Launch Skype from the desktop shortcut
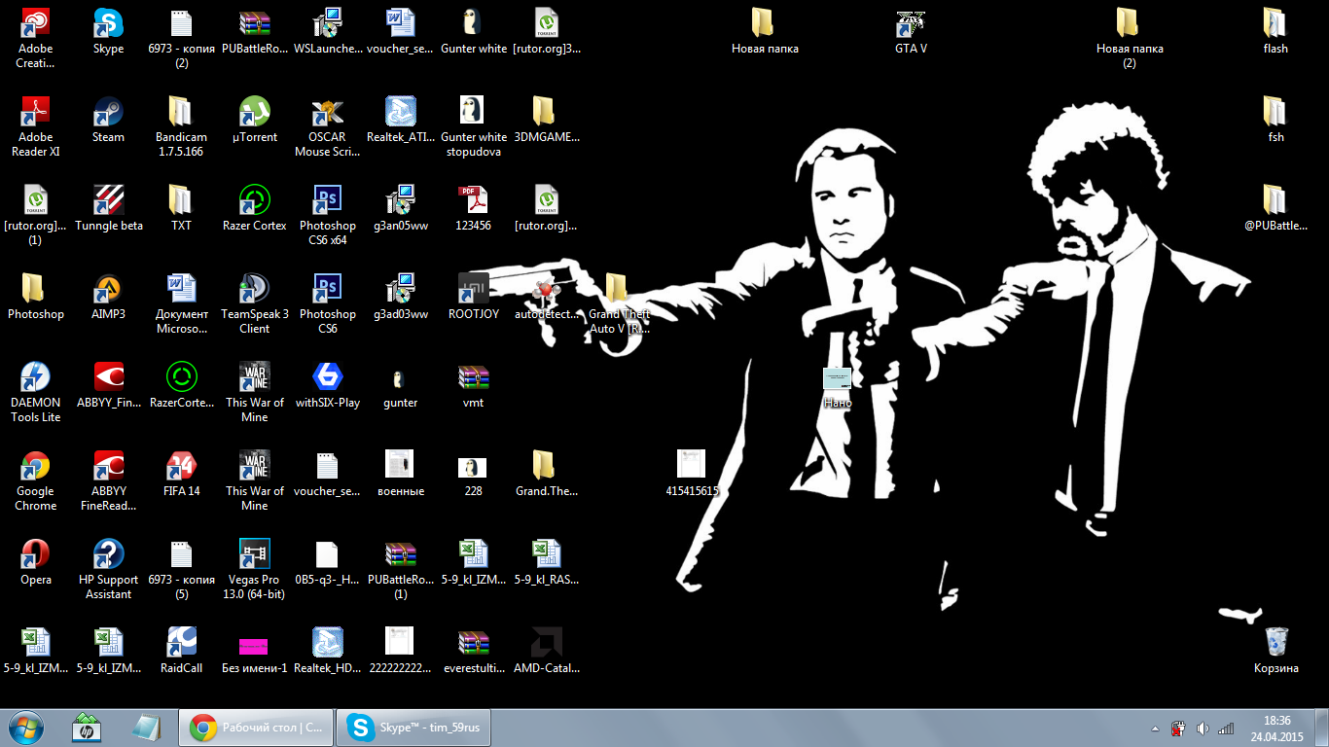The image size is (1329, 747). [108, 32]
